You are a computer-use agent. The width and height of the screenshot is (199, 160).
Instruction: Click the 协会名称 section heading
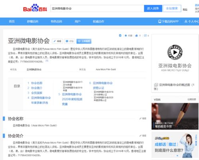(16, 118)
